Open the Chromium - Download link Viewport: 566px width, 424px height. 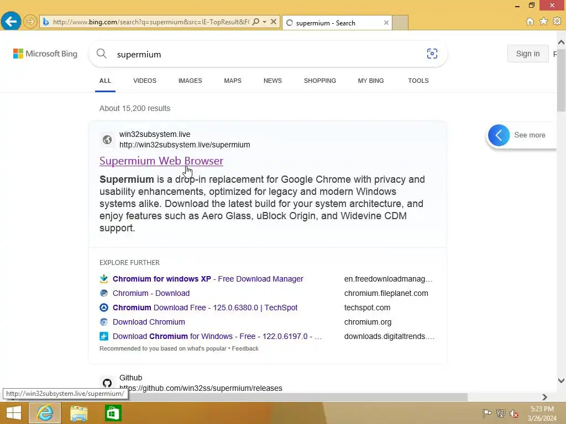click(151, 293)
